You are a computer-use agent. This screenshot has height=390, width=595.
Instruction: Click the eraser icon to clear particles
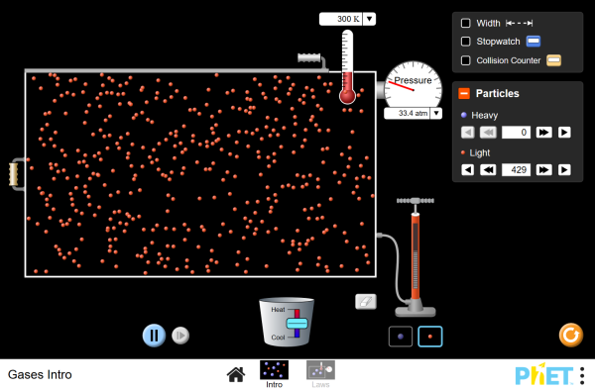click(366, 301)
